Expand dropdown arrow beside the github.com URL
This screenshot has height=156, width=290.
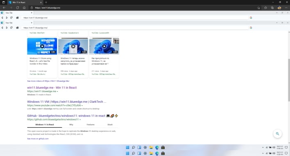[80, 120]
